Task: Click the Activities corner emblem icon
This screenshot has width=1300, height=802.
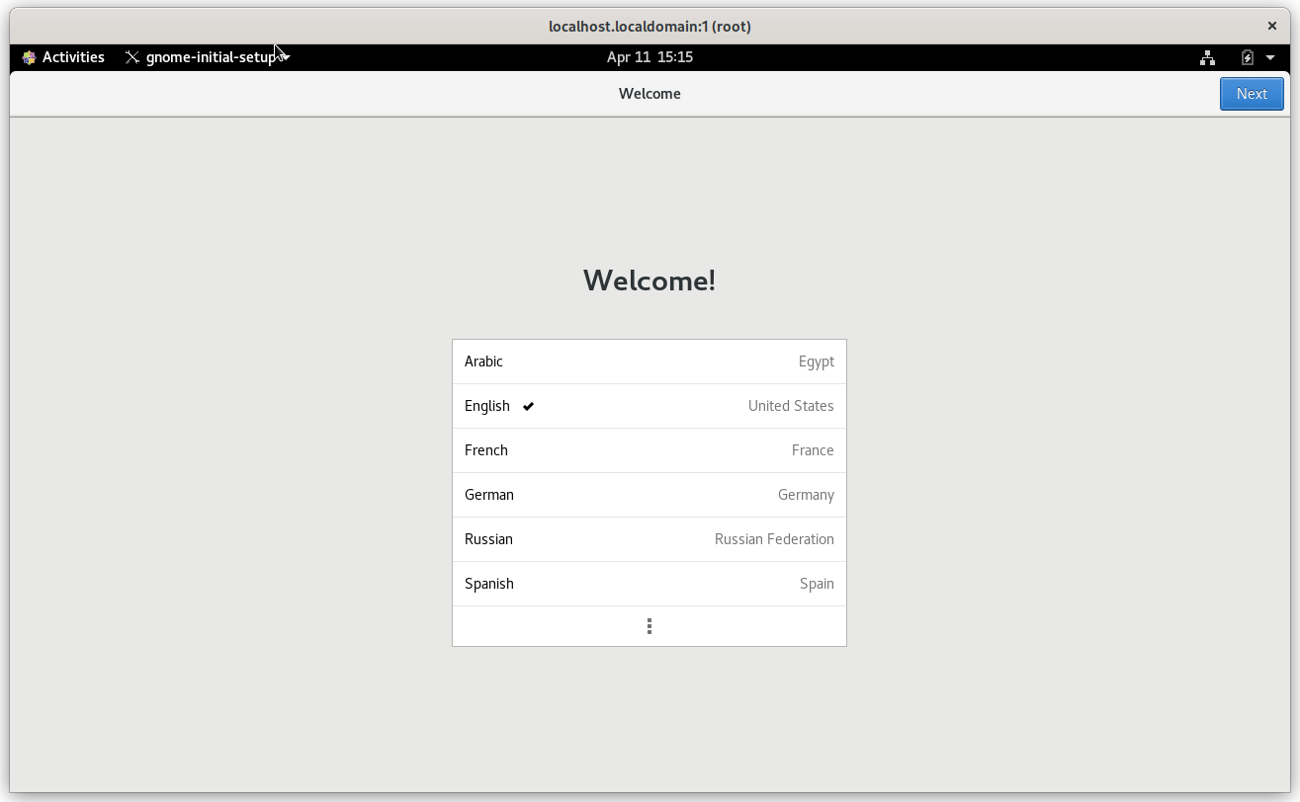Action: point(29,56)
